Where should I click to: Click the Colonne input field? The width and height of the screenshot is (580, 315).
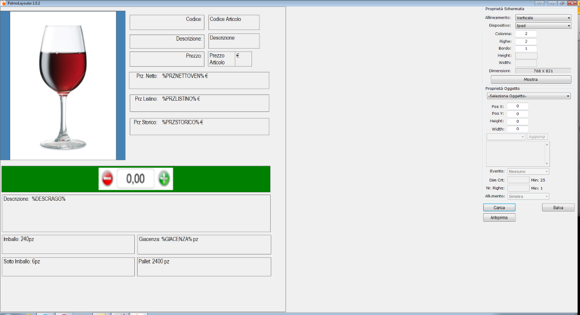point(526,34)
